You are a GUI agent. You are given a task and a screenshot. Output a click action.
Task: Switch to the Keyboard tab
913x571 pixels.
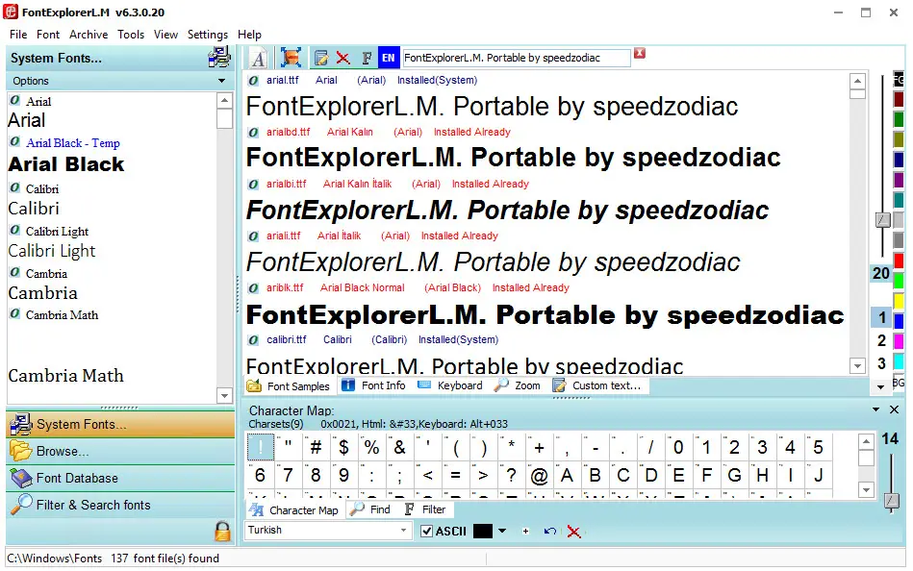(x=450, y=385)
